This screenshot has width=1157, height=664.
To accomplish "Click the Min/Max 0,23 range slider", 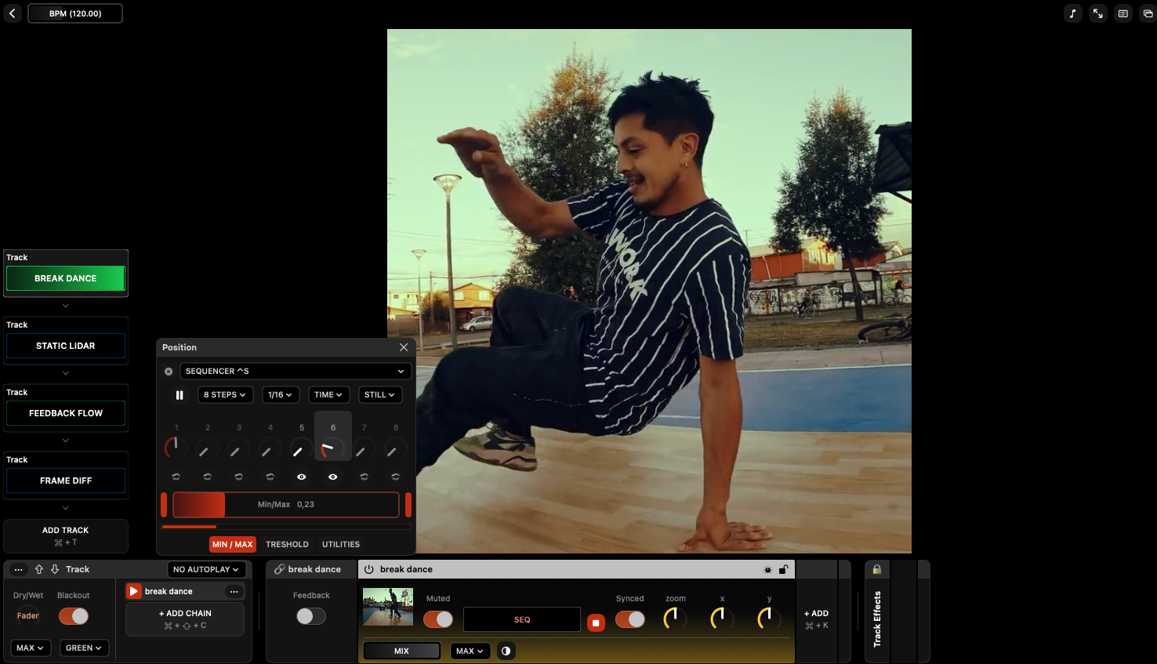I will 286,505.
